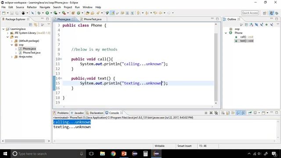Screen dimensions: 281x158
Task: Toggle Show Console on standard output change
Action: [238, 113]
